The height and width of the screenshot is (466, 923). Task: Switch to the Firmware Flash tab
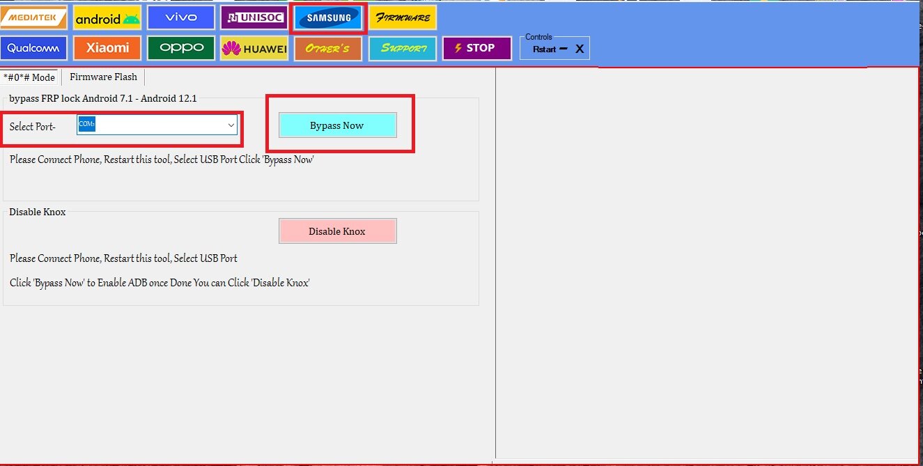(103, 77)
